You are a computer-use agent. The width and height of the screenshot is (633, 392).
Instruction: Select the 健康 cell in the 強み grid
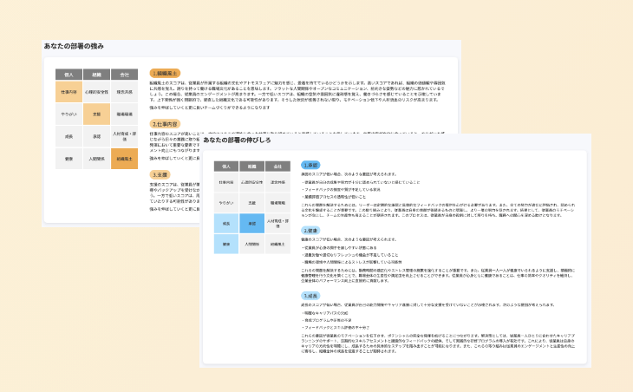click(69, 159)
